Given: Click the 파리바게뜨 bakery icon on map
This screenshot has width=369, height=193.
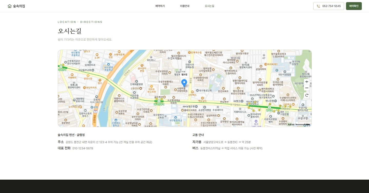Looking at the screenshot, I should pos(265,64).
